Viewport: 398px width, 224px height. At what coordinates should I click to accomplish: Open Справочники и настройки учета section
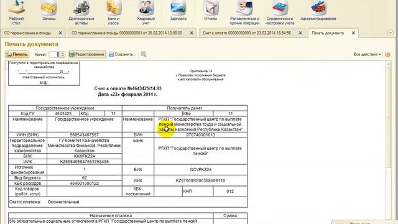click(x=280, y=12)
